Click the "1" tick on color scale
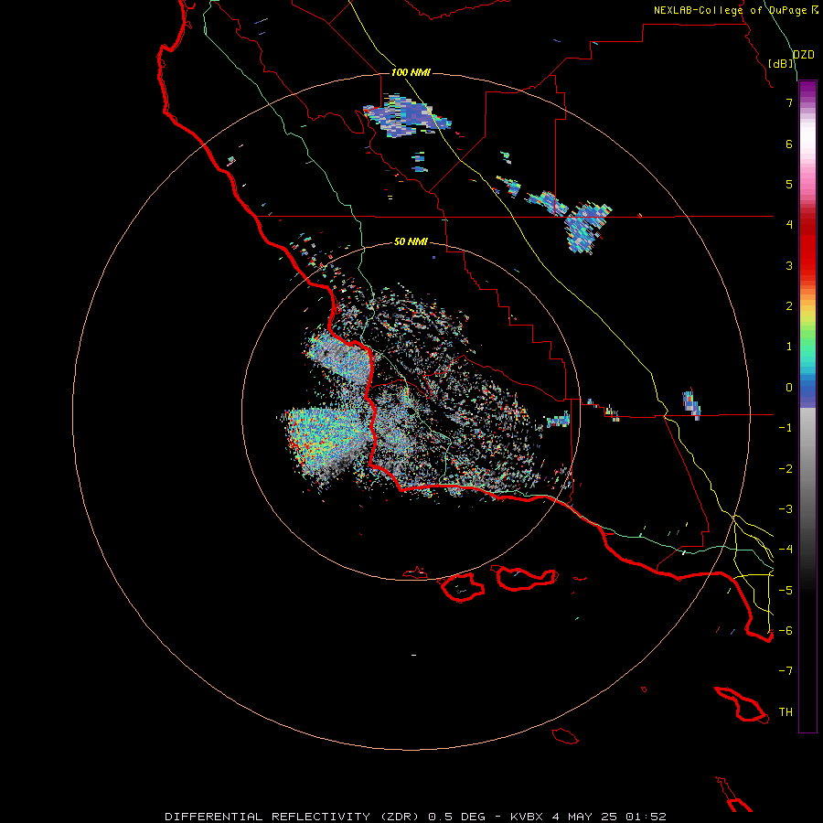This screenshot has height=823, width=823. [789, 347]
